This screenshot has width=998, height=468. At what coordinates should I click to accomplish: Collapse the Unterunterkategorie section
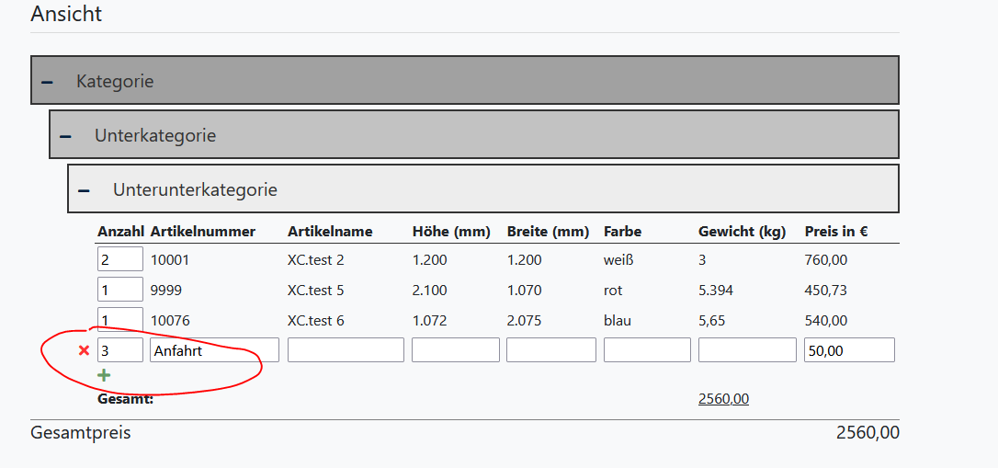pyautogui.click(x=84, y=190)
